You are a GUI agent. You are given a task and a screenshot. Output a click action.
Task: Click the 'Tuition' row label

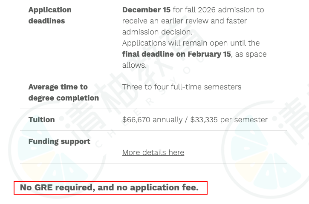tap(42, 120)
